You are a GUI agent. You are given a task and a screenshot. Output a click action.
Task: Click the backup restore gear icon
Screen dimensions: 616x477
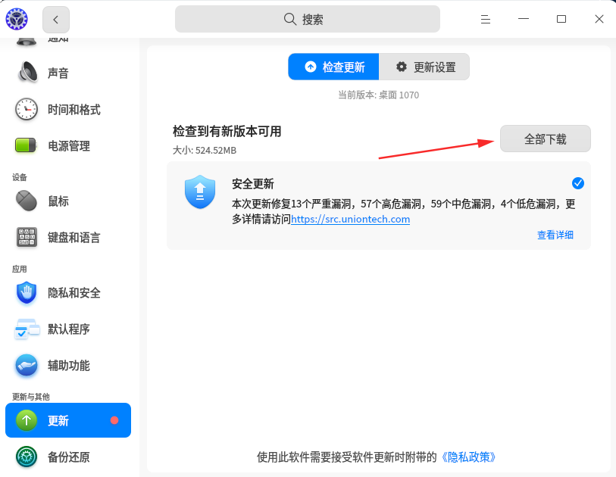coord(27,457)
